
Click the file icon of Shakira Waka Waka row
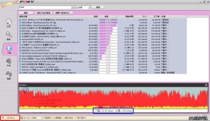pos(20,59)
